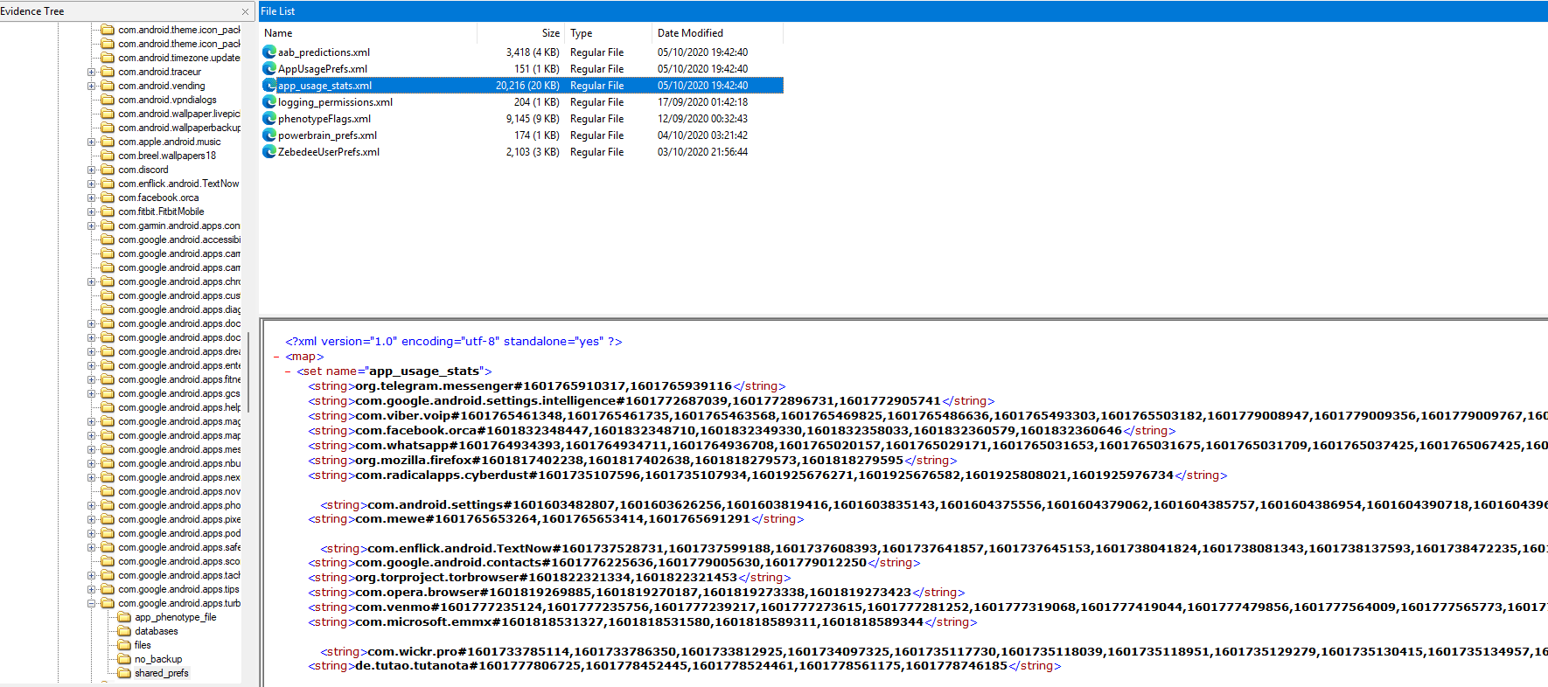Collapse the app_usage_stats set element
The image size is (1548, 687).
coord(288,371)
